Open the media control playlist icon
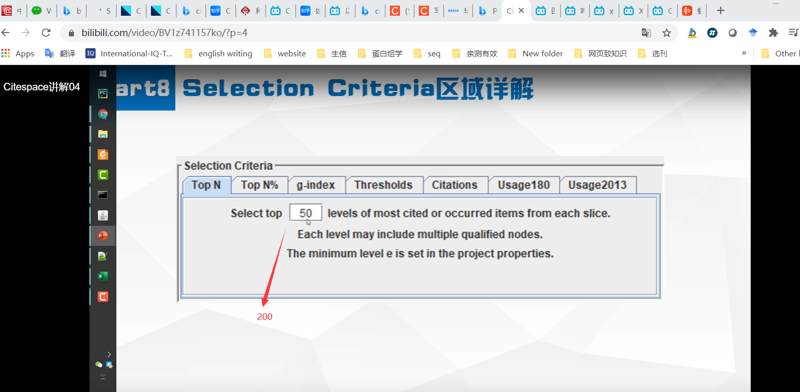This screenshot has height=392, width=800. [x=793, y=32]
